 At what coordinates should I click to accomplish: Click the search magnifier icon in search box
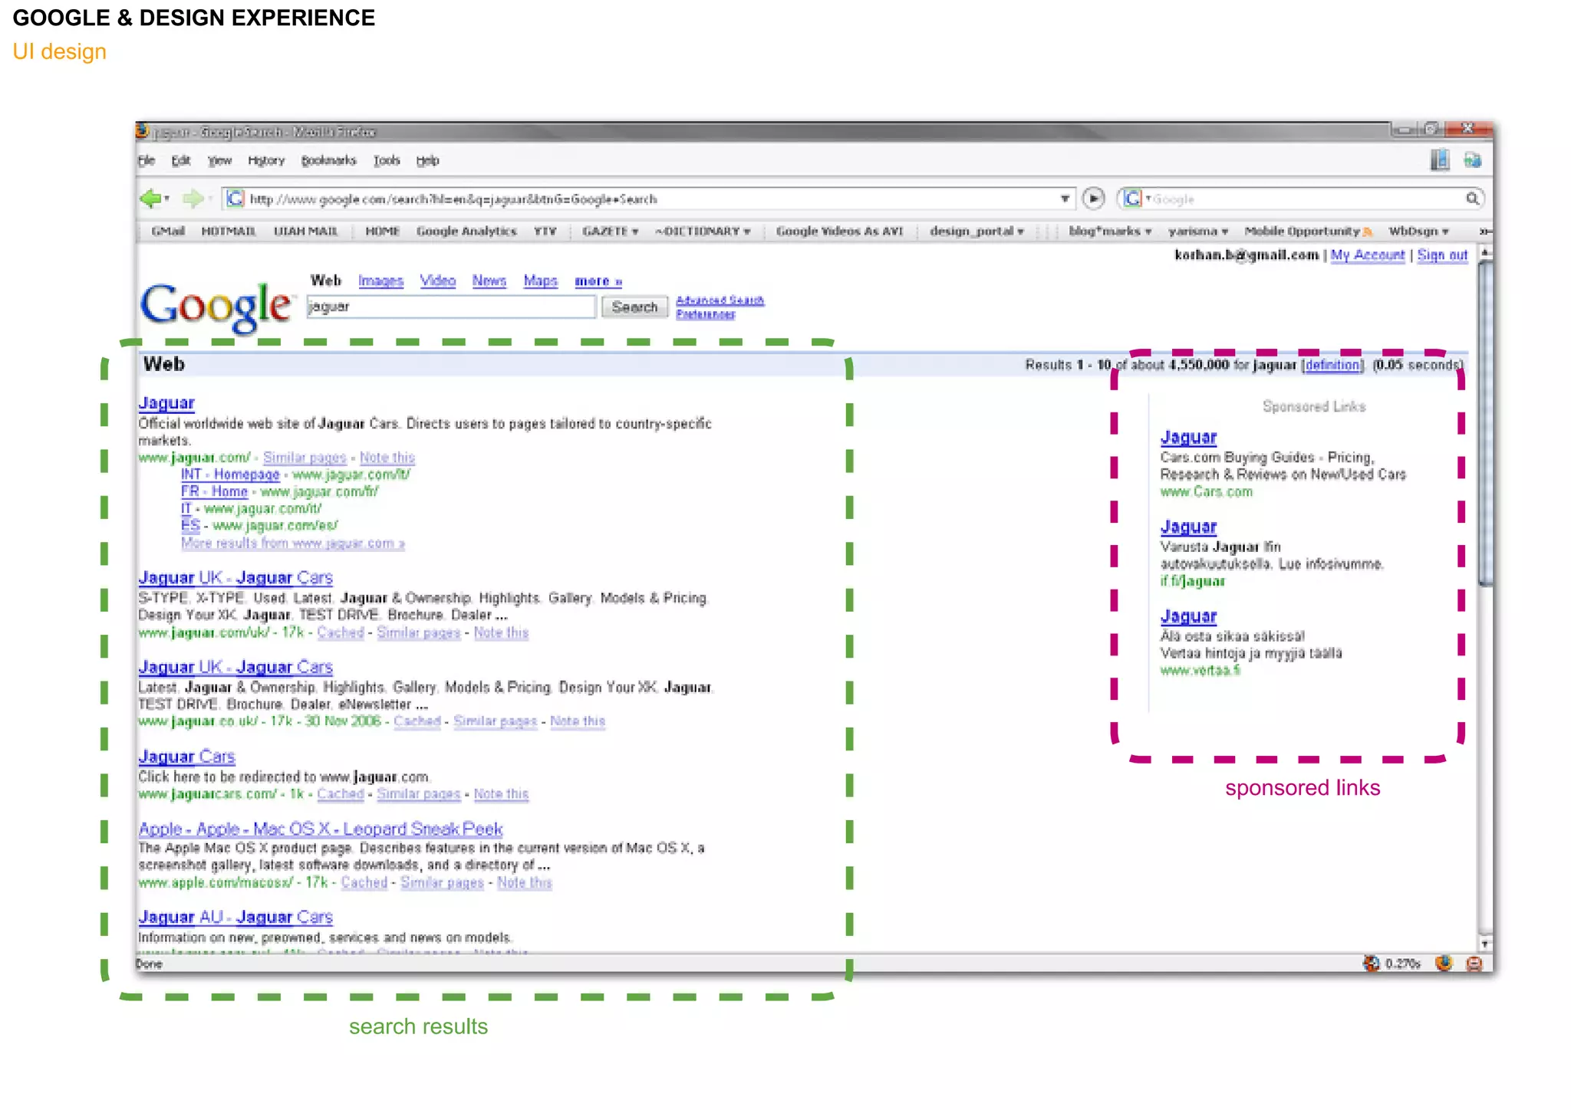point(1472,199)
